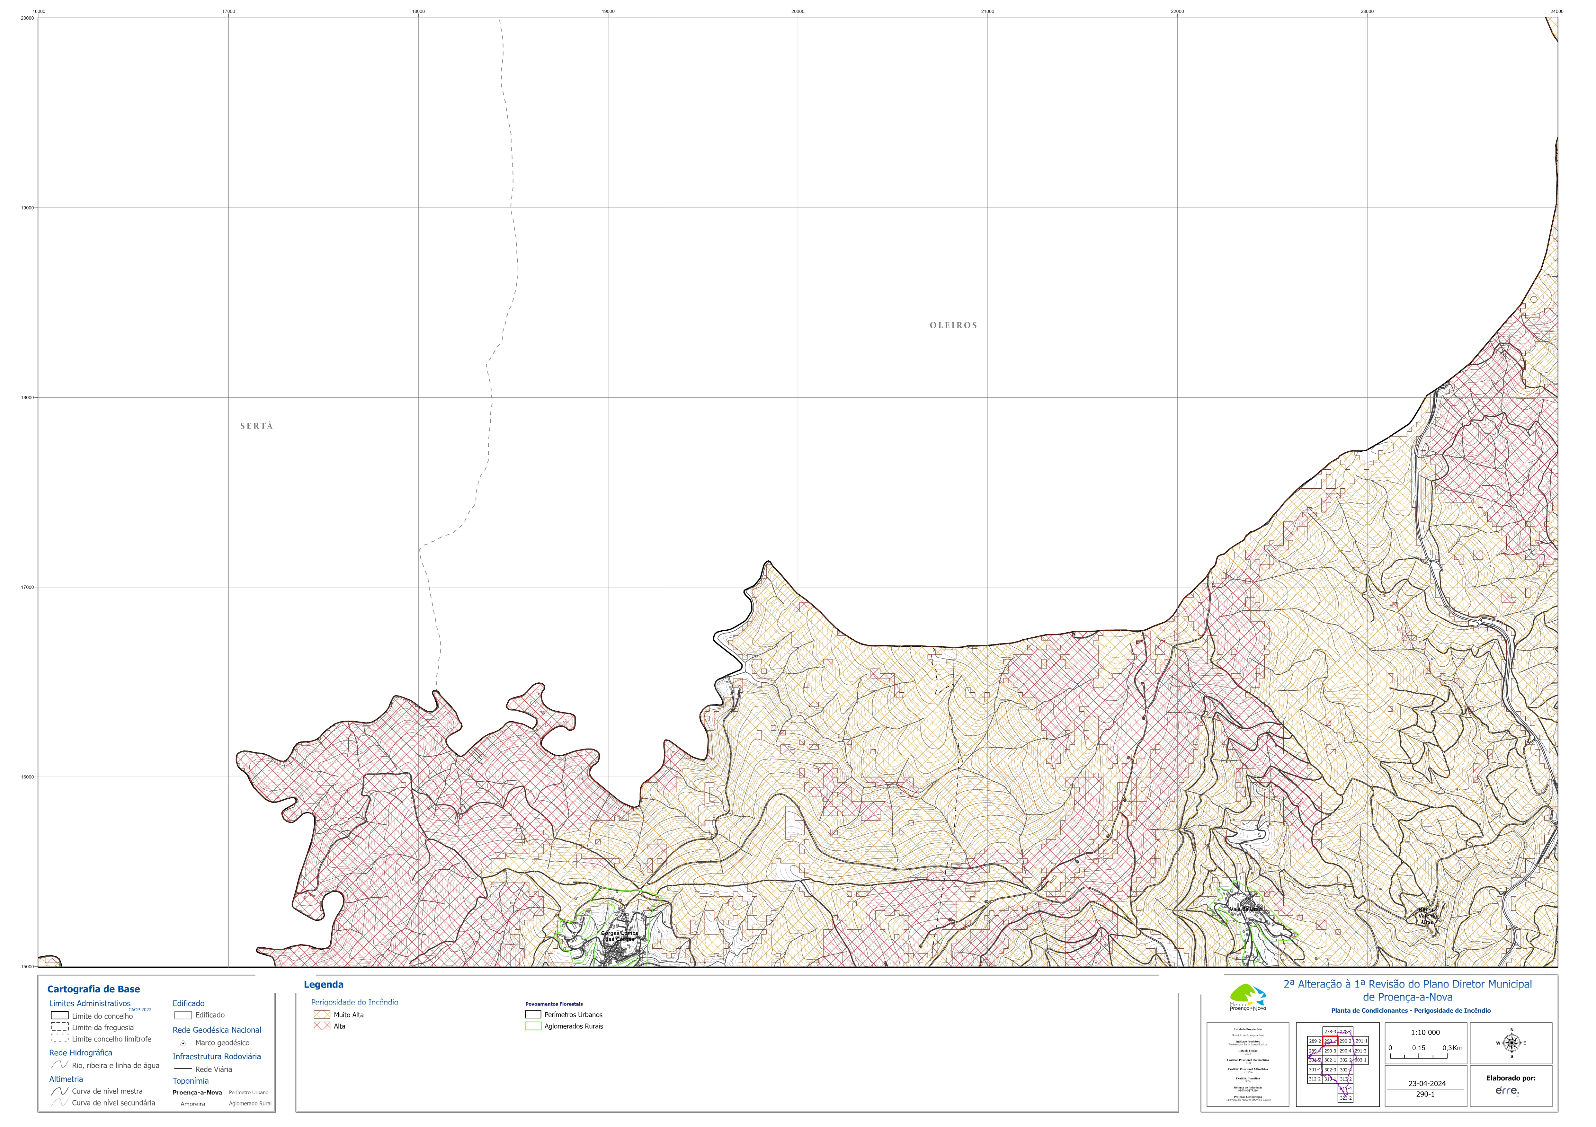Select sheet 302-1 in the index grid
The image size is (1596, 1127).
pos(1331,1060)
